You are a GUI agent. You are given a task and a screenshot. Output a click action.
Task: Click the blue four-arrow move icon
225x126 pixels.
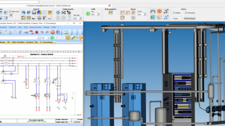coord(58,13)
